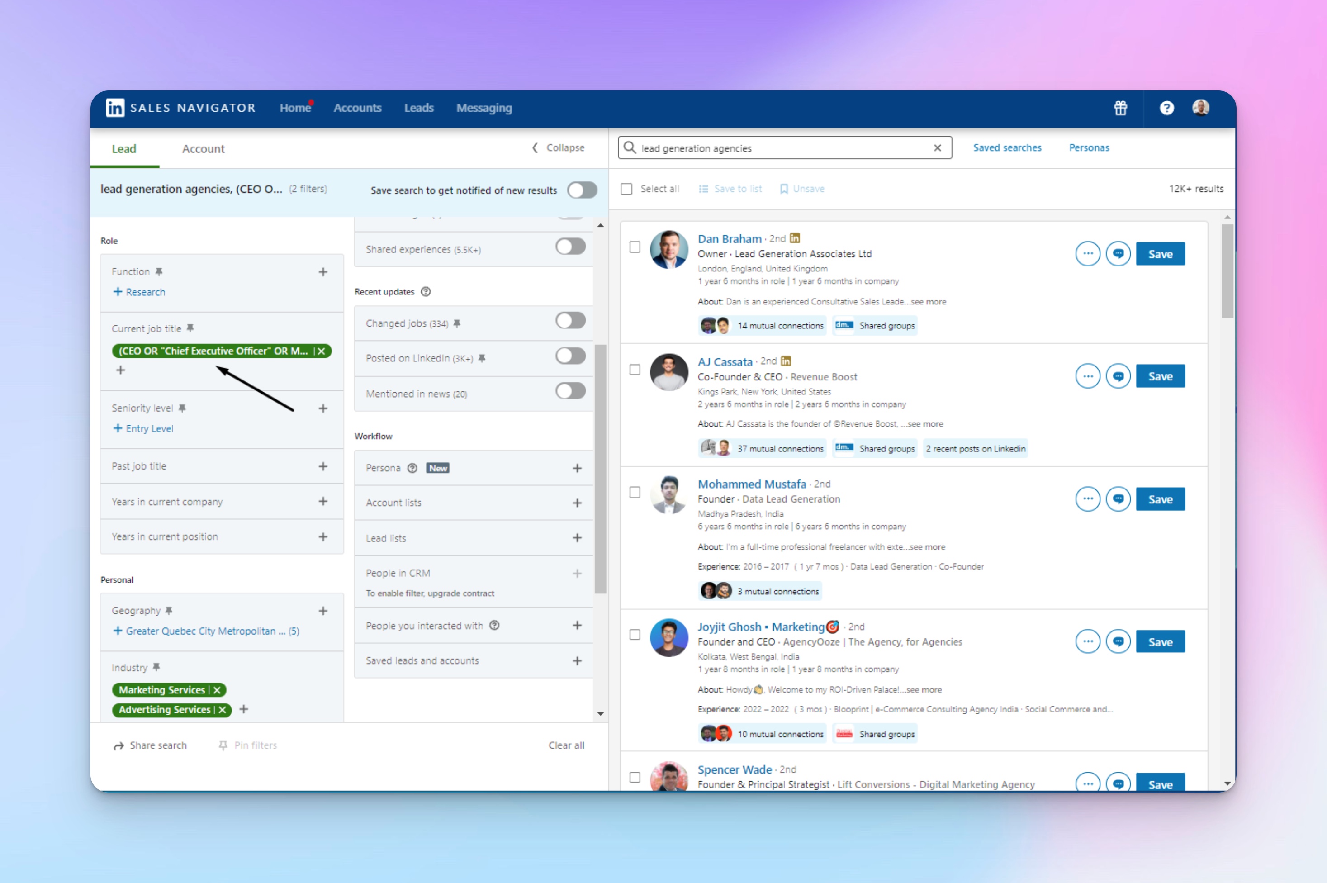The image size is (1327, 883).
Task: Open the gift icon in header
Action: [1120, 108]
